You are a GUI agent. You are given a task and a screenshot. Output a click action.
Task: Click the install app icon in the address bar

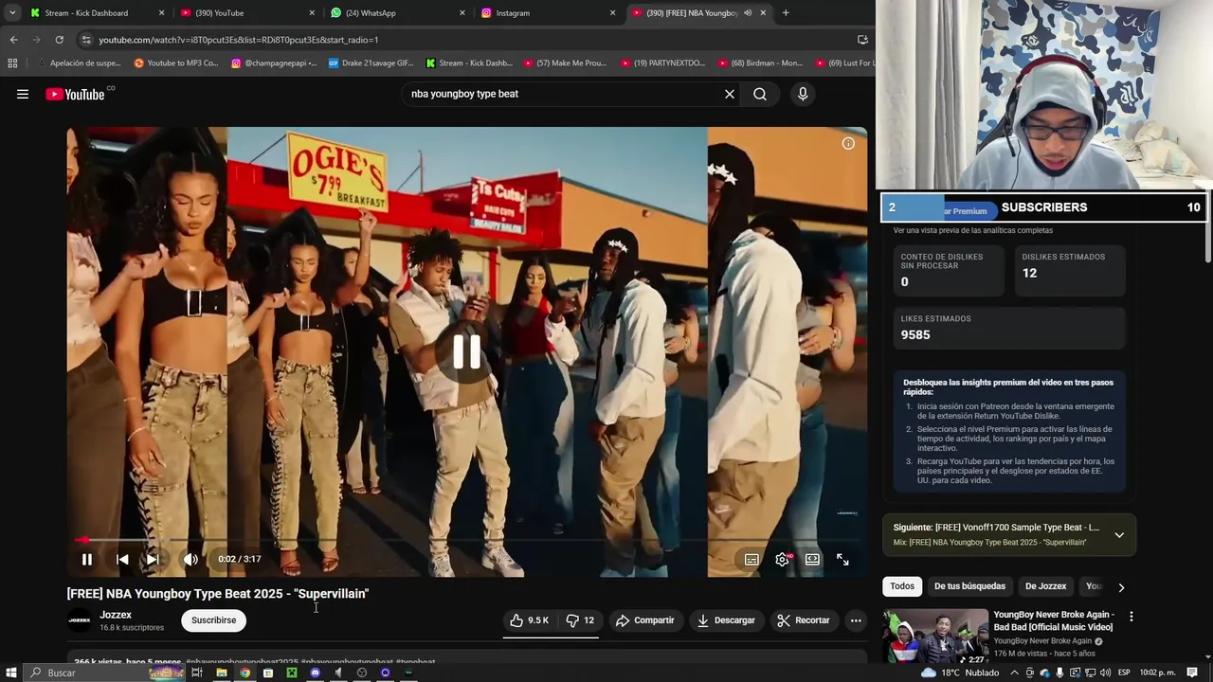[862, 40]
